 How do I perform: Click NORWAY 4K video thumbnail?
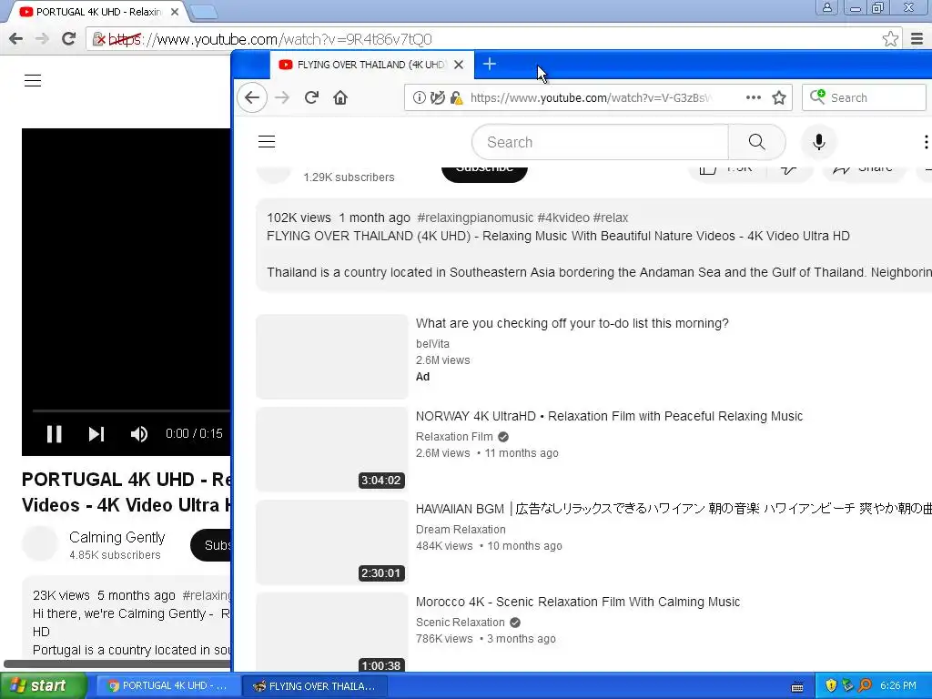(x=332, y=450)
